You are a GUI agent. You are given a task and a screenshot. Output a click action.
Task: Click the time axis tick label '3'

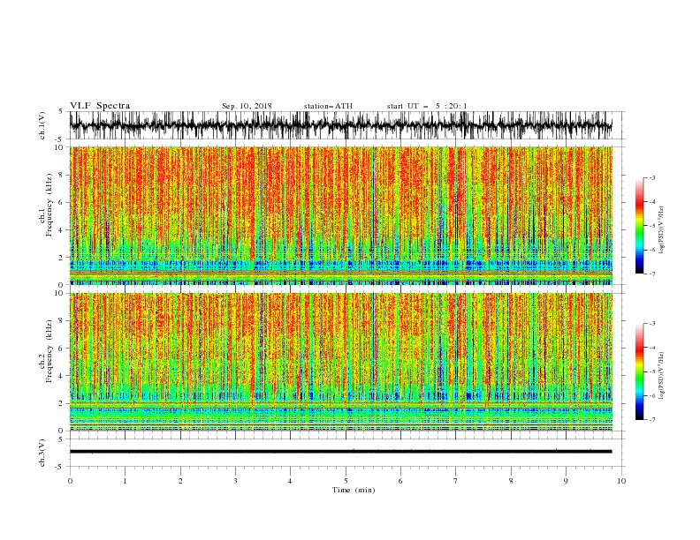point(235,481)
